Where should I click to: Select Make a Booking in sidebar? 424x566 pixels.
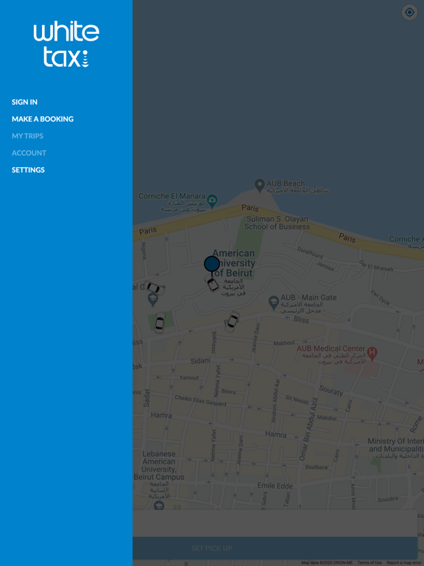(43, 119)
